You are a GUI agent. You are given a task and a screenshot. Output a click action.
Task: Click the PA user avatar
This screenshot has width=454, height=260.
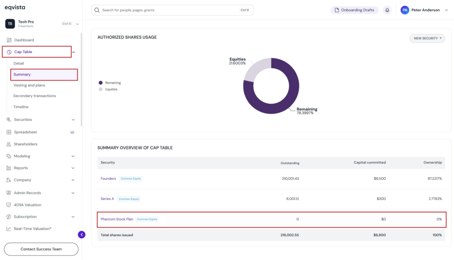click(405, 10)
